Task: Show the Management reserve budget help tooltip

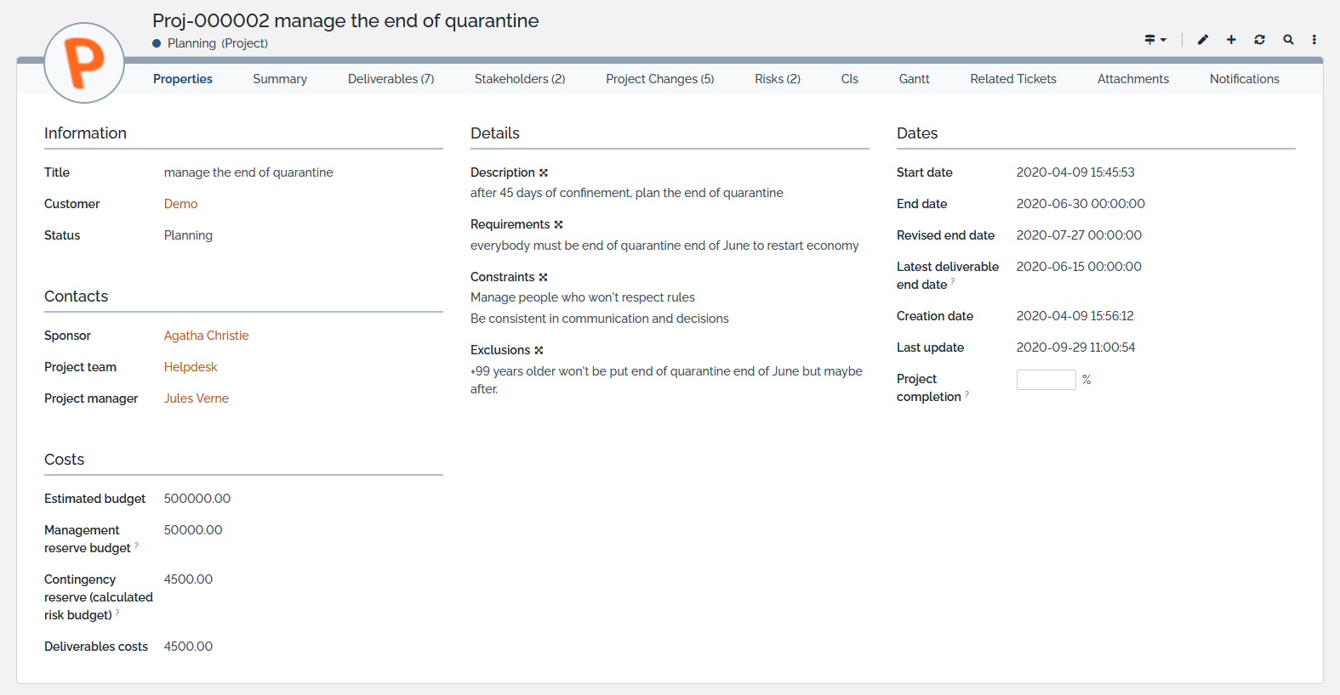Action: coord(136,546)
